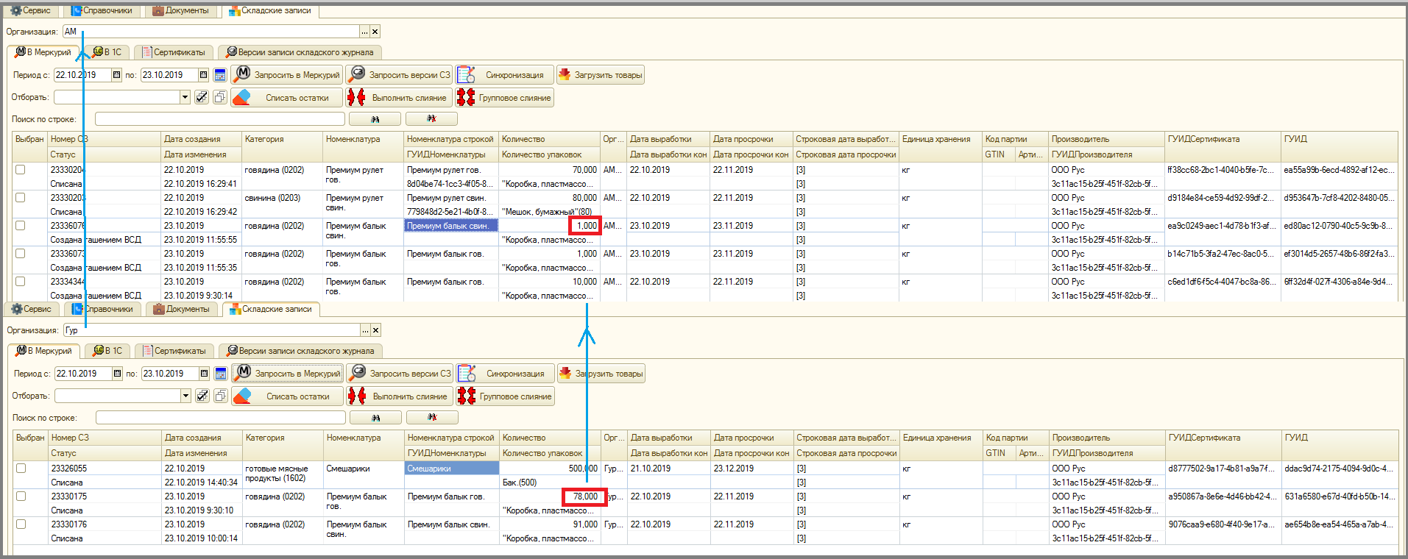The image size is (1408, 559).
Task: Click the period selection icon in the Гур window
Action: [x=220, y=374]
